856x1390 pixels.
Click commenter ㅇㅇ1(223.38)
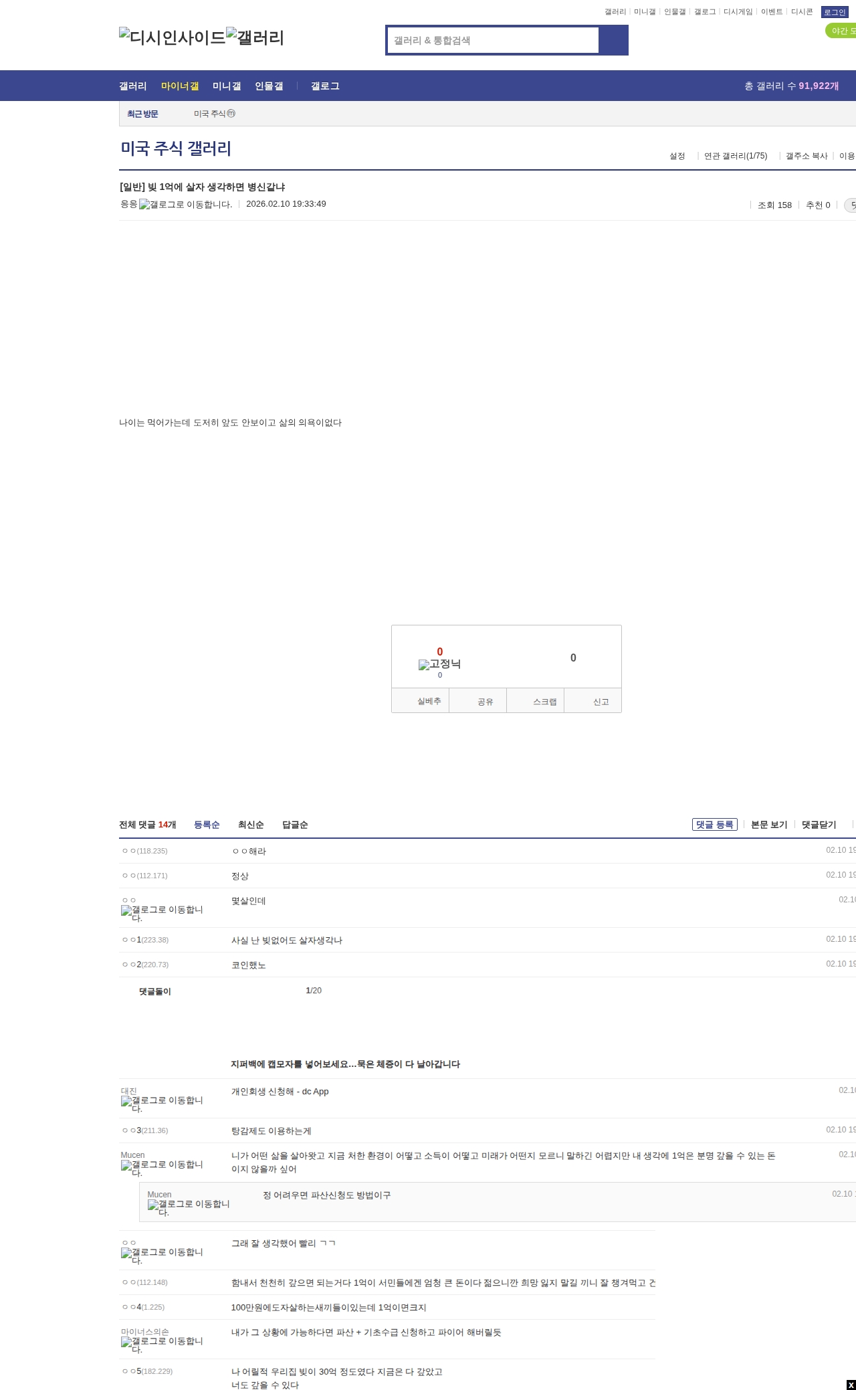tap(145, 940)
